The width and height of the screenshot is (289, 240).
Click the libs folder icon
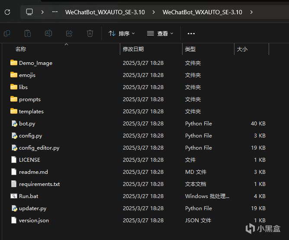[14, 87]
